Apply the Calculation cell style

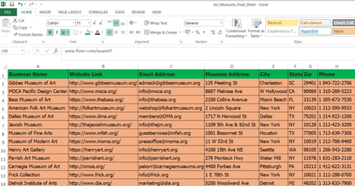point(315,23)
